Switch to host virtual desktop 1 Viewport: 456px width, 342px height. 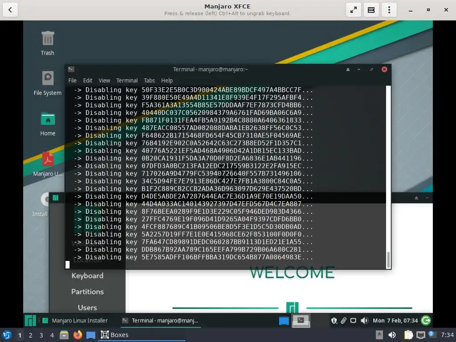(20, 335)
